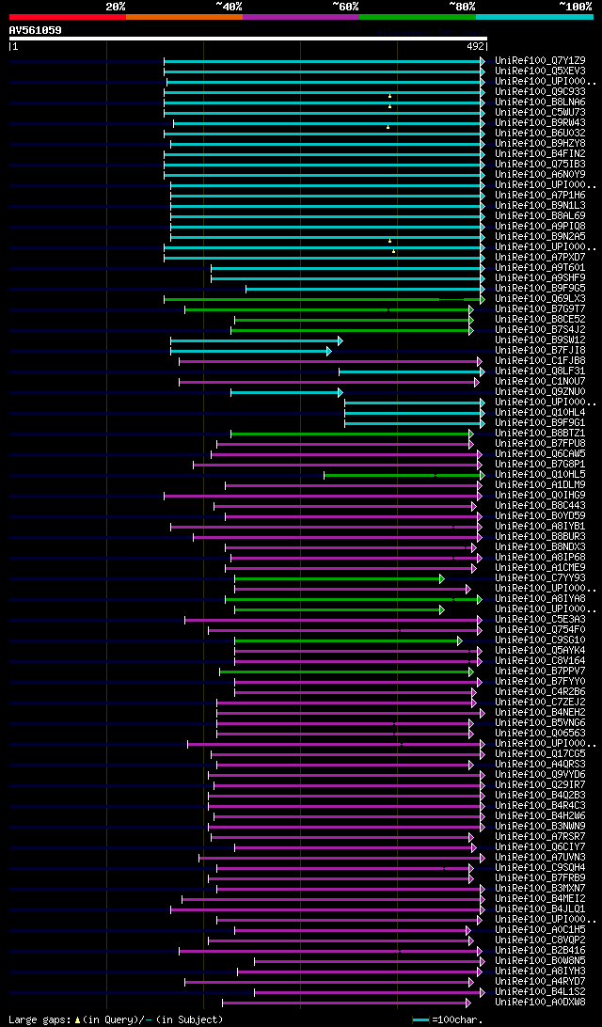Open hit UniRef100_B4L1S2

(541, 992)
